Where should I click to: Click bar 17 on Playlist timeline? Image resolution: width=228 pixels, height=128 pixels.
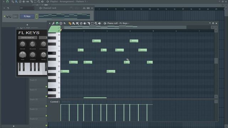tap(183, 9)
